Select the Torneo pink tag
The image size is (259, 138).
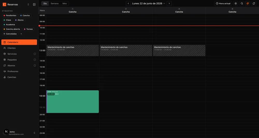(28, 29)
